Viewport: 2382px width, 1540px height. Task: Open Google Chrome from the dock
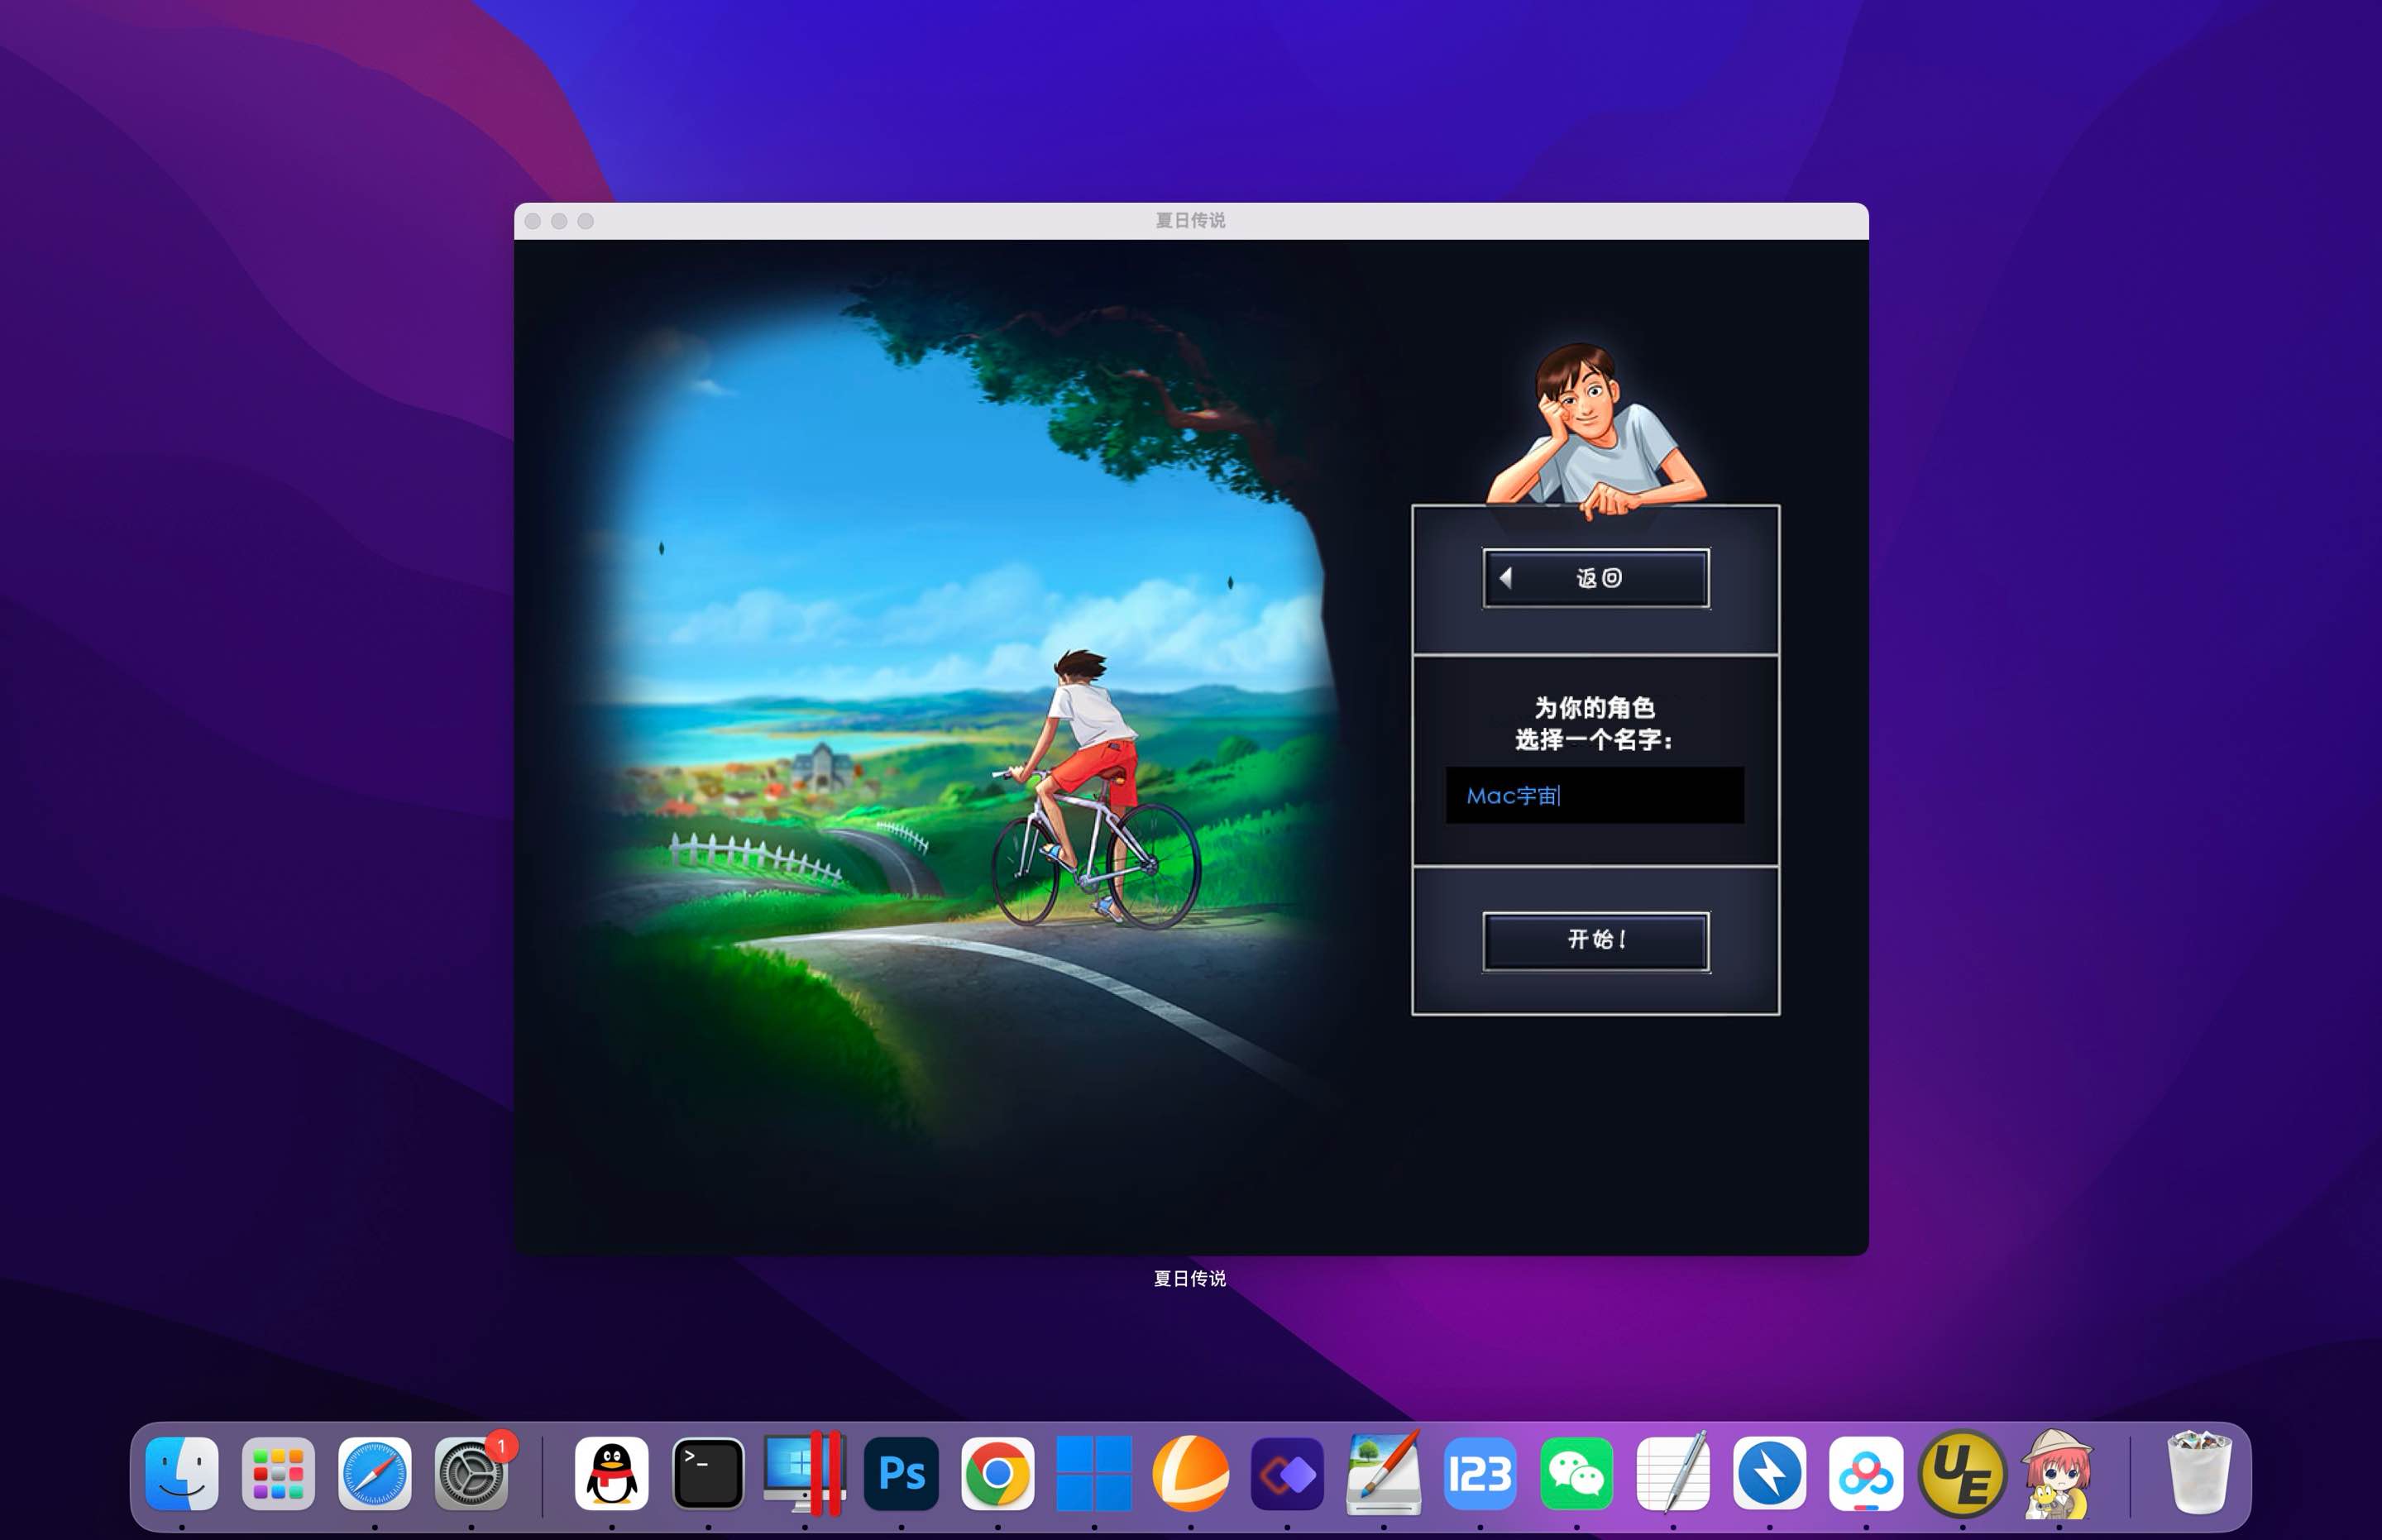pos(998,1474)
